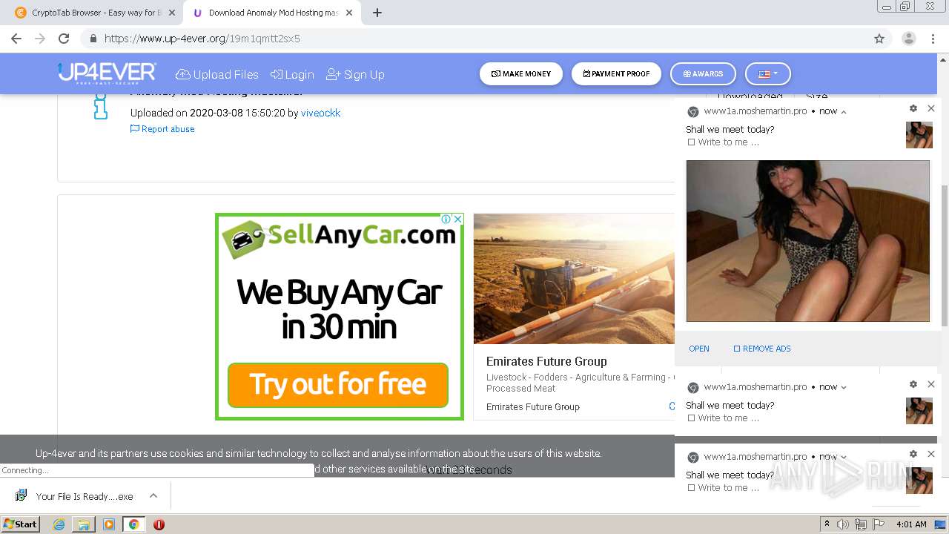Collapse the top notification with chevron
The height and width of the screenshot is (534, 949).
click(x=844, y=112)
